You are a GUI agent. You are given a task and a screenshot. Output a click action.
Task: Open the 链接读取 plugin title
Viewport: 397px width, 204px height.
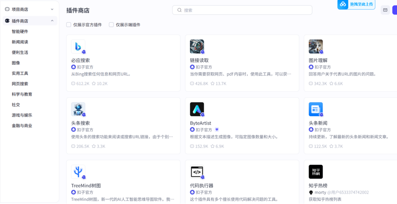pyautogui.click(x=199, y=60)
